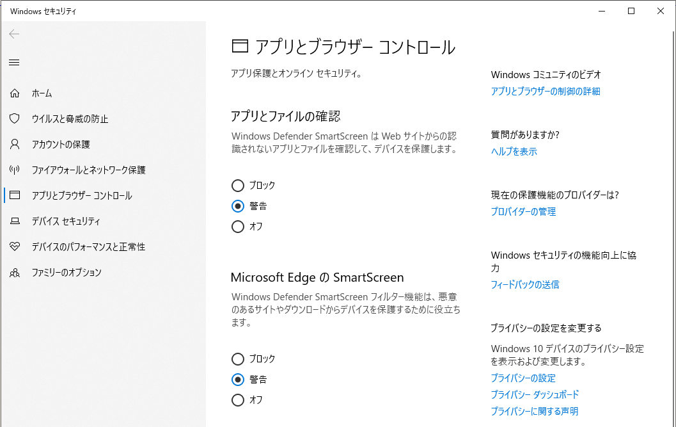Click フィードバックの送信 link

[524, 285]
